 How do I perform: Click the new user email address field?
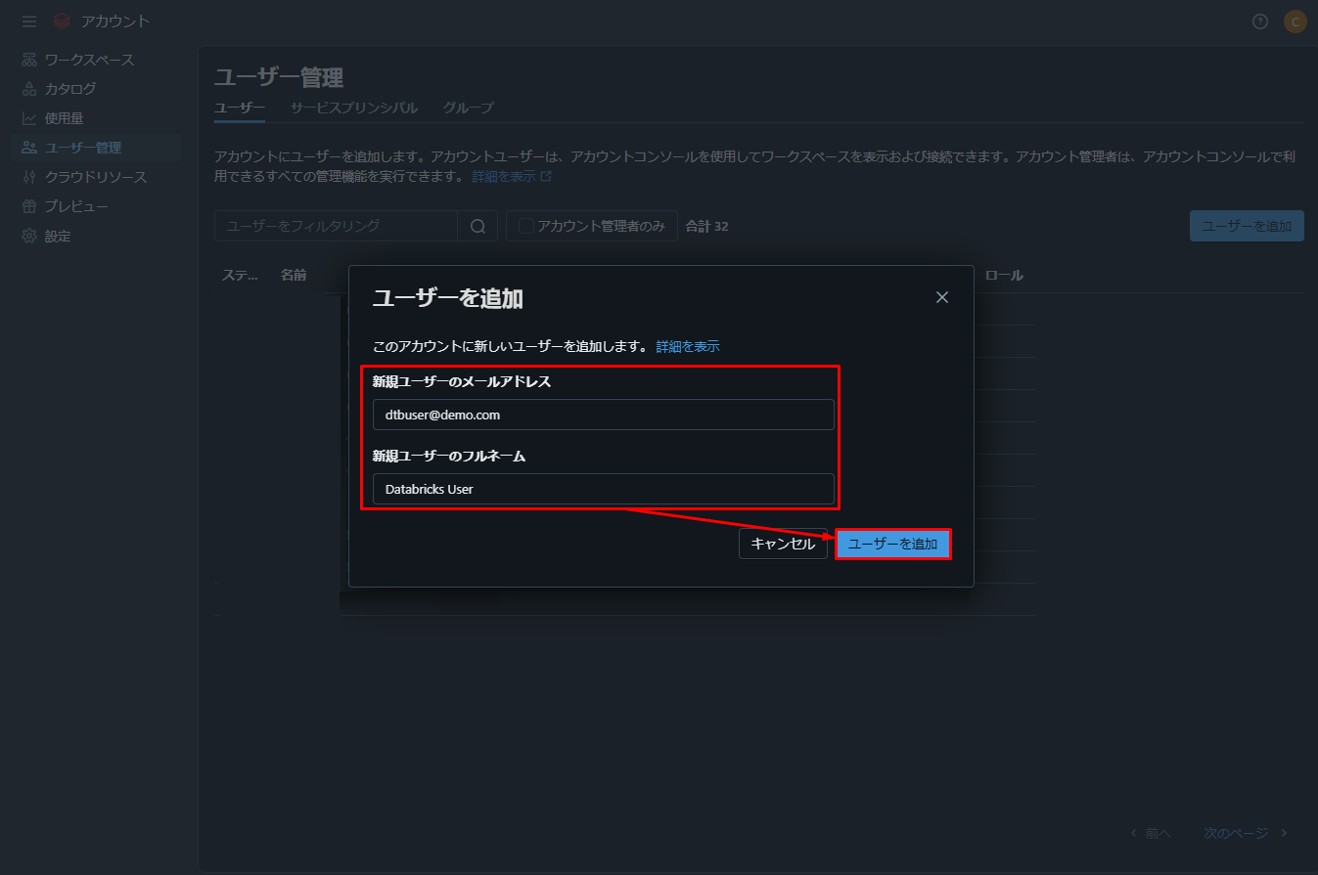tap(603, 415)
